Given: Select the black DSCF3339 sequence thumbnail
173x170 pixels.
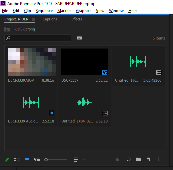Looking at the screenshot, I should tap(84, 62).
